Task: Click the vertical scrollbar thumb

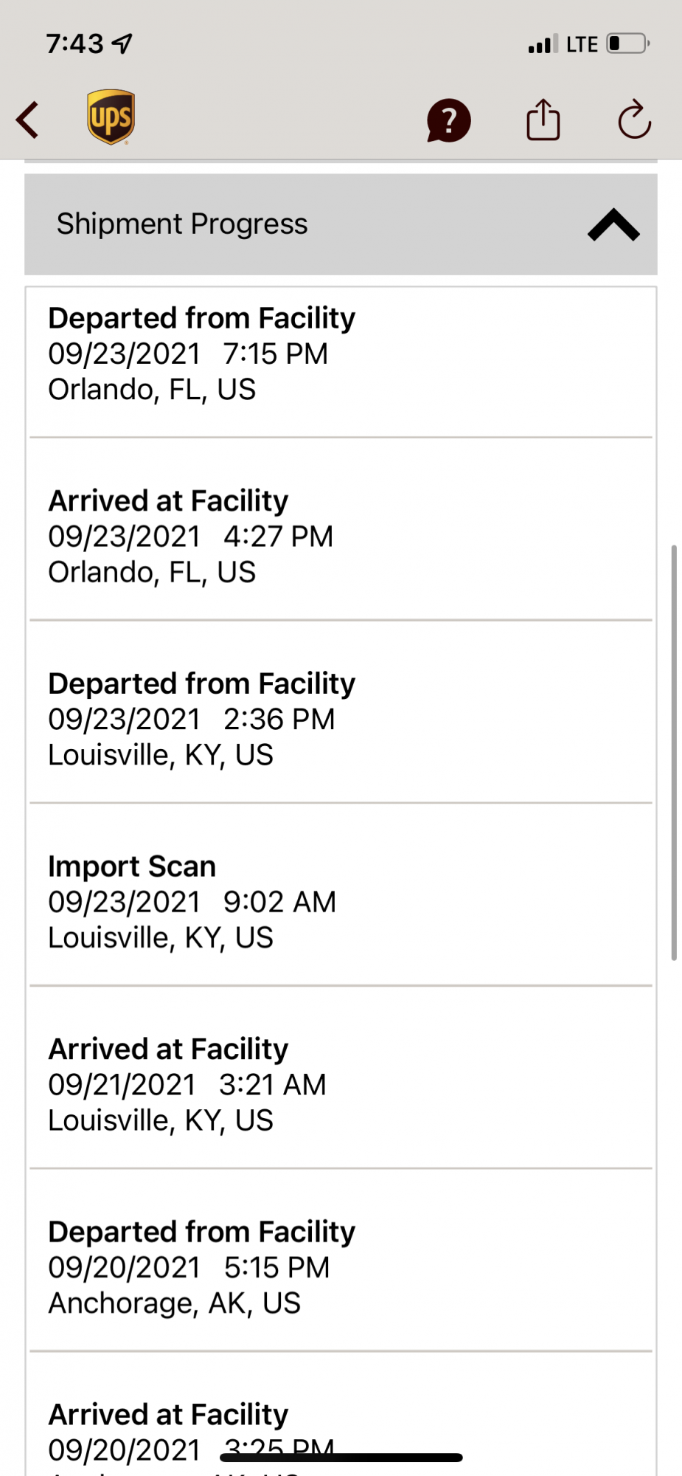Action: click(674, 753)
